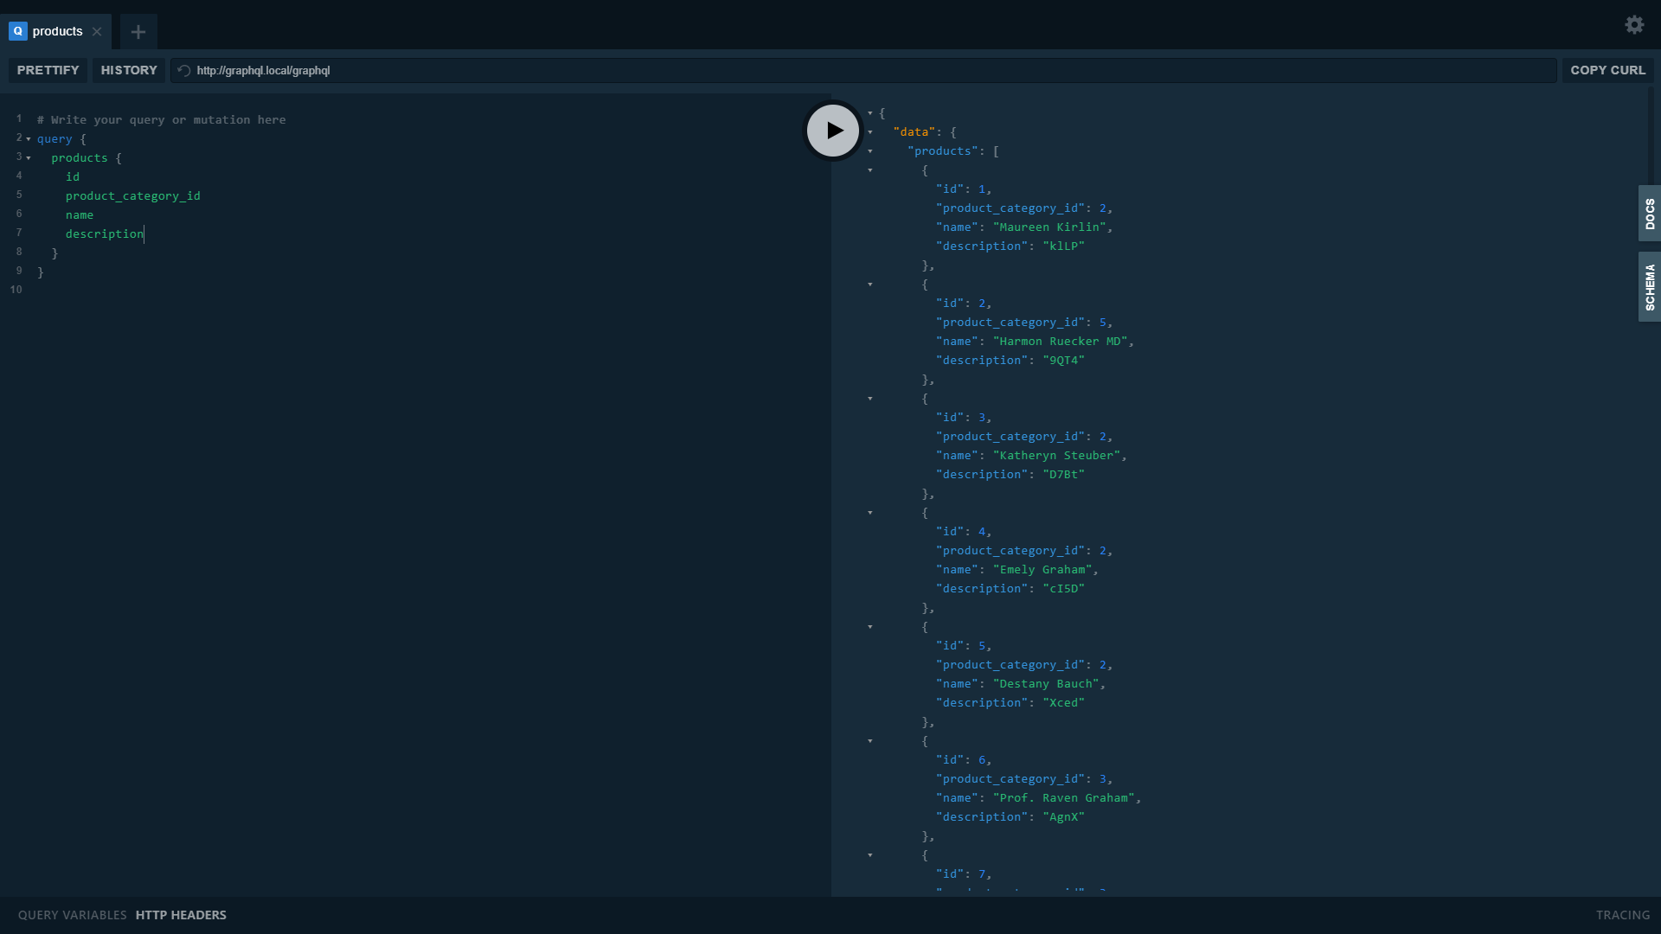Open the query HISTORY

pyautogui.click(x=128, y=70)
